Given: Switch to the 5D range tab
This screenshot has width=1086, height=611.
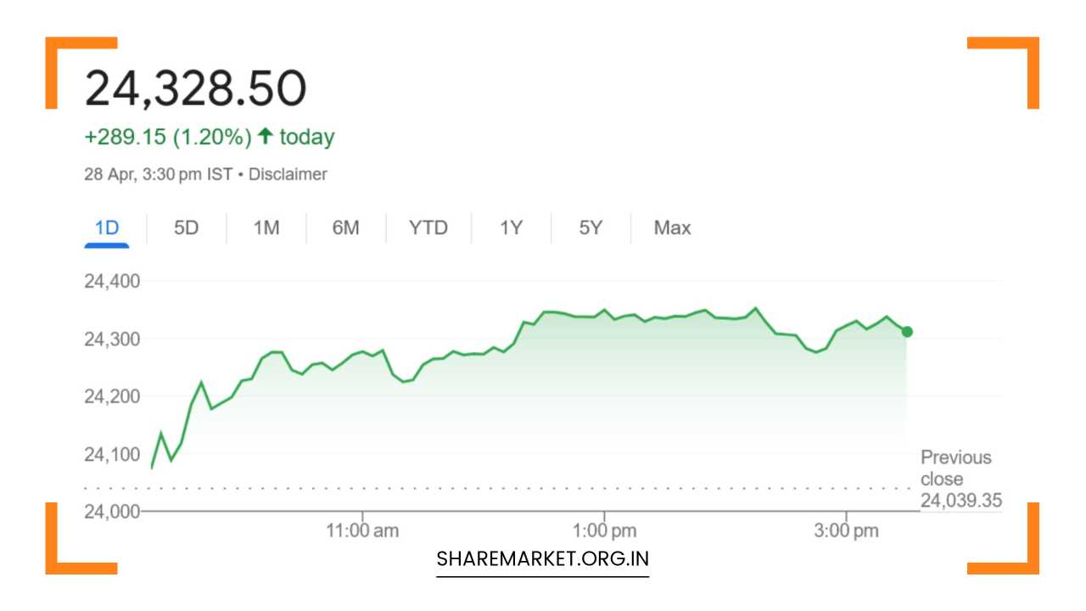Looking at the screenshot, I should (x=186, y=227).
